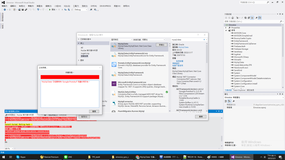Image resolution: width=285 pixels, height=160 pixels.
Task: Collapse the 線上 section in NuGet dialog
Action: [x=79, y=43]
